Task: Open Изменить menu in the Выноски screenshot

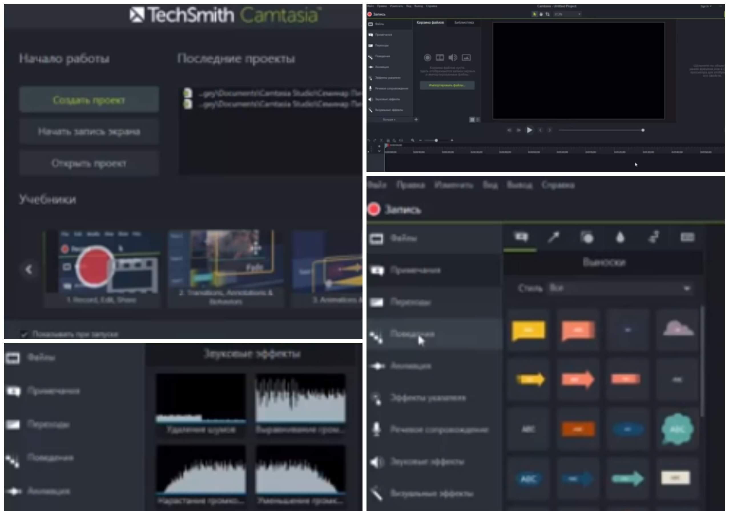Action: (453, 185)
